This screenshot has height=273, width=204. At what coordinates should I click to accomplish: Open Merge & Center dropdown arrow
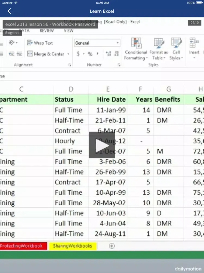pos(68,54)
